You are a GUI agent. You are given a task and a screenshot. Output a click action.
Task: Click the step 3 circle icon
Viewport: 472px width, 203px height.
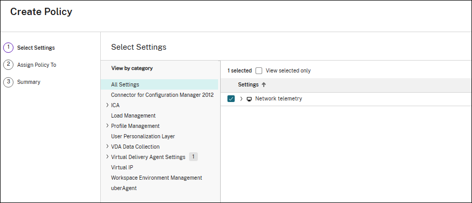[8, 82]
